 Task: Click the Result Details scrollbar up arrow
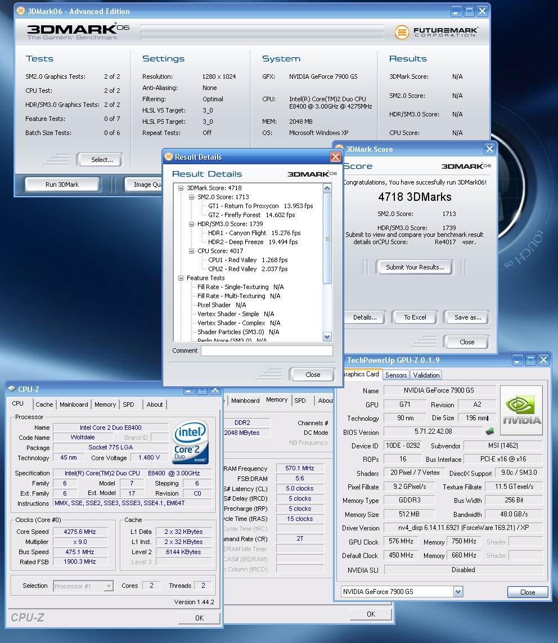327,188
